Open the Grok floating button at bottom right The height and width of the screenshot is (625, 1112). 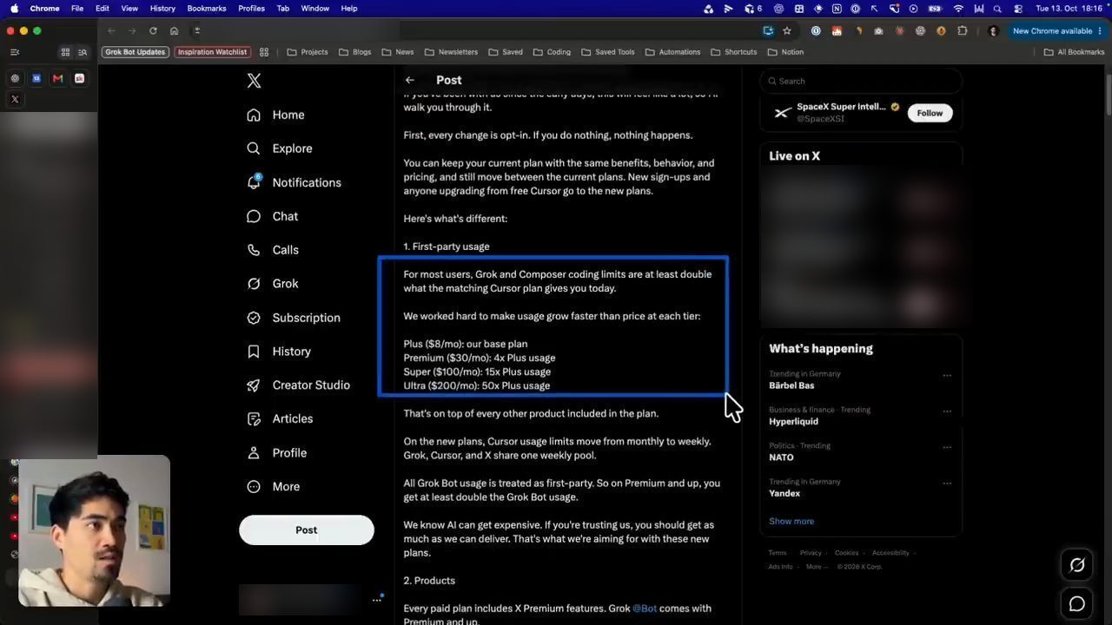coord(1077,565)
